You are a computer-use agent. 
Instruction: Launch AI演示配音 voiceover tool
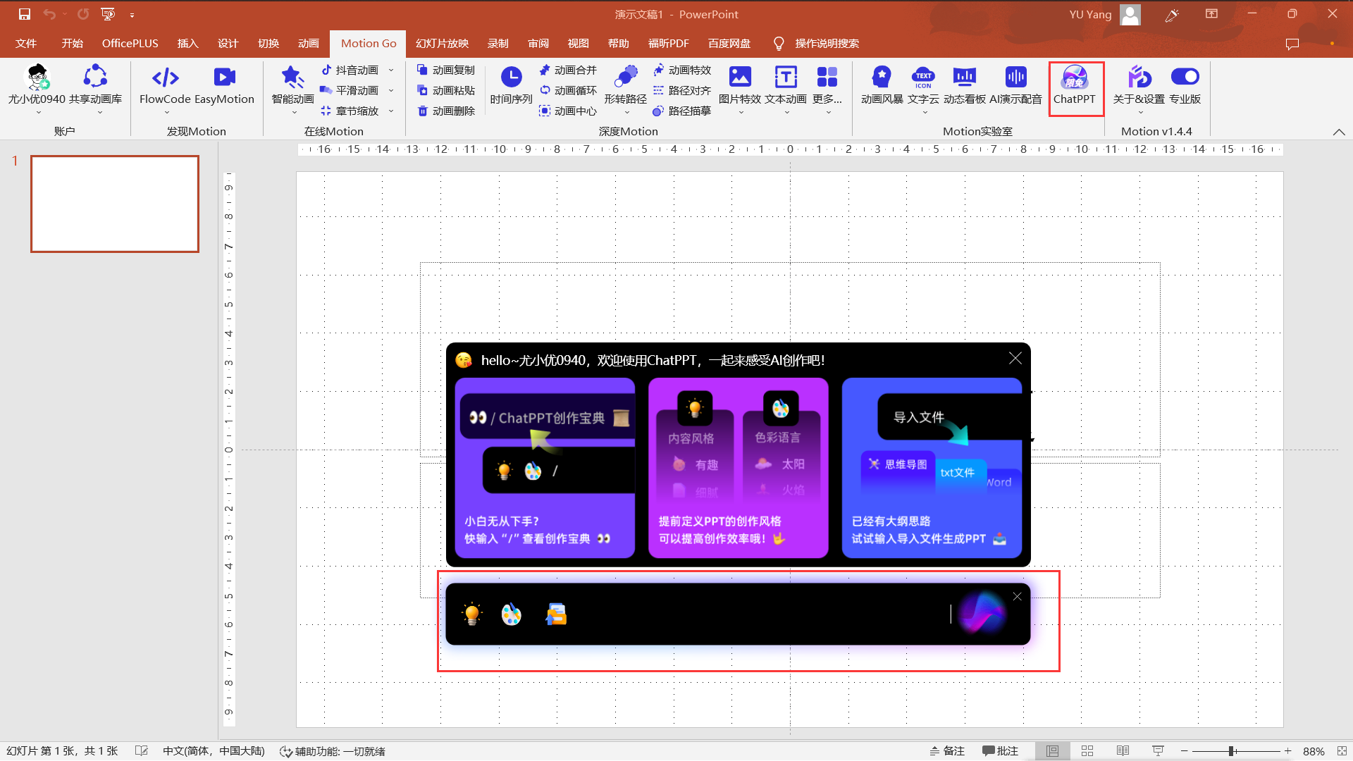tap(1015, 83)
